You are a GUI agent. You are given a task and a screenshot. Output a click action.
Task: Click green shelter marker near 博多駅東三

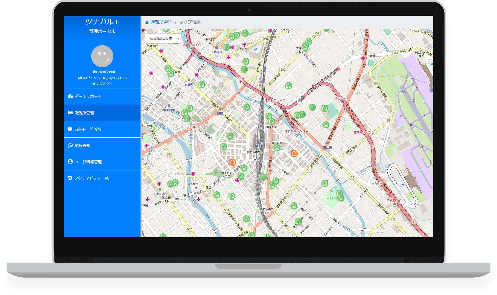pos(277,148)
